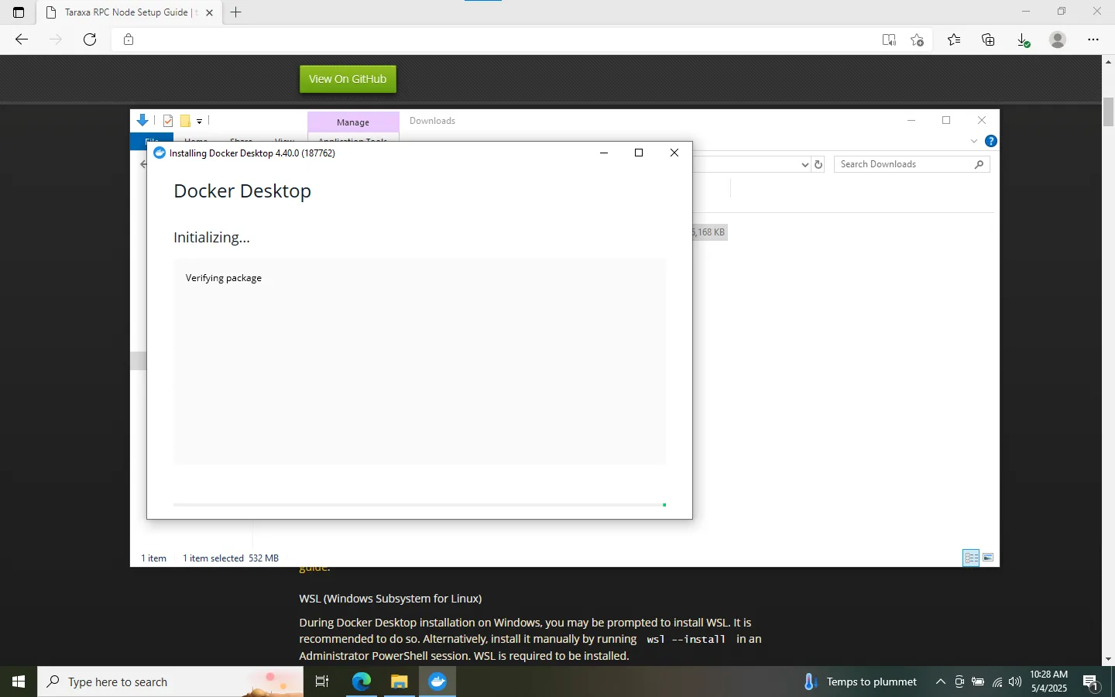Select the Docker installer icon on the taskbar
1115x697 pixels.
(x=437, y=682)
